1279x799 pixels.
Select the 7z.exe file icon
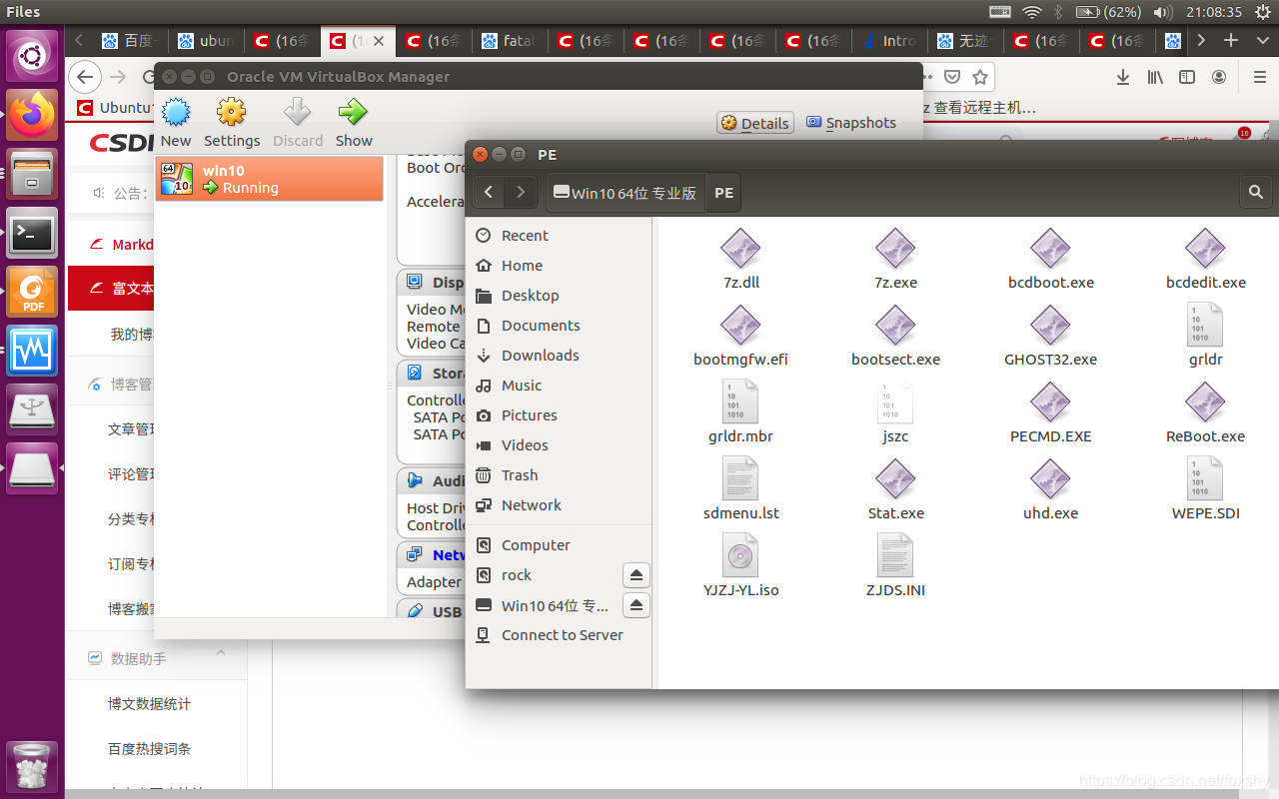[x=895, y=249]
